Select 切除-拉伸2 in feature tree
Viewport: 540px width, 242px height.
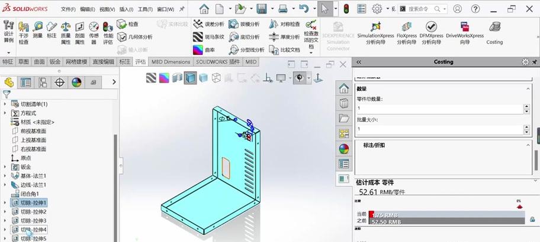click(x=33, y=211)
